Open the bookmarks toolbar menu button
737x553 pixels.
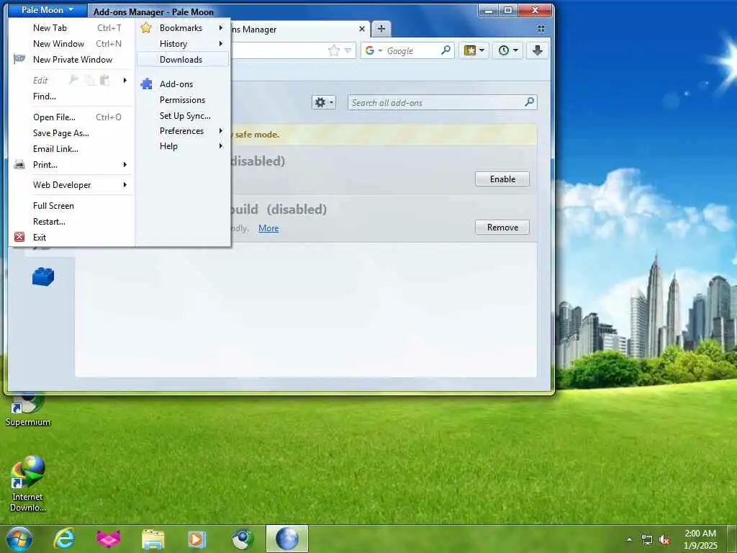(474, 50)
